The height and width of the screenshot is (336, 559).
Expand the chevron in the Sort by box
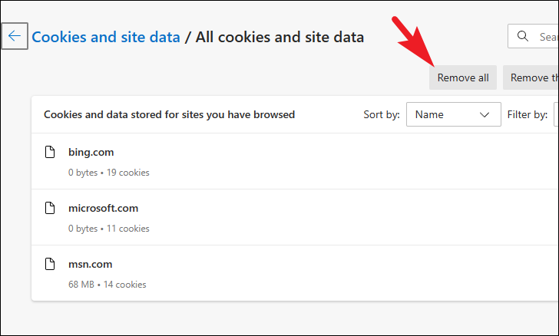484,115
